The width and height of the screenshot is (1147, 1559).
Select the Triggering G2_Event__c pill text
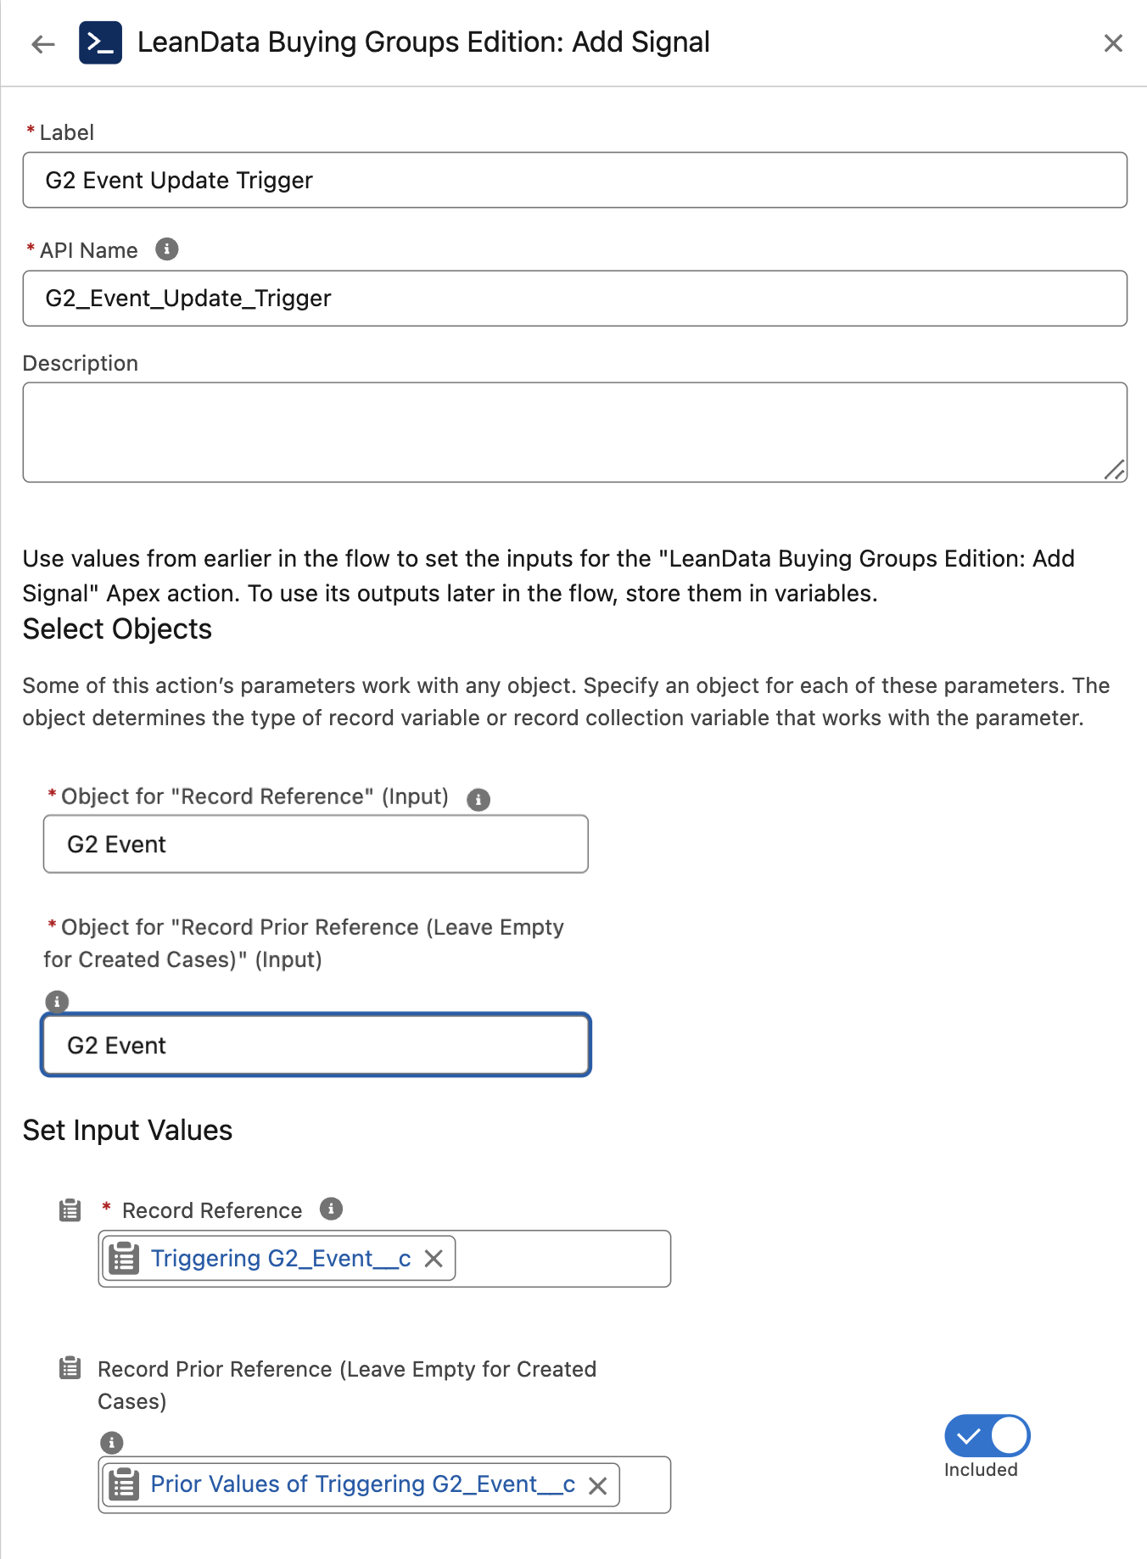click(280, 1259)
